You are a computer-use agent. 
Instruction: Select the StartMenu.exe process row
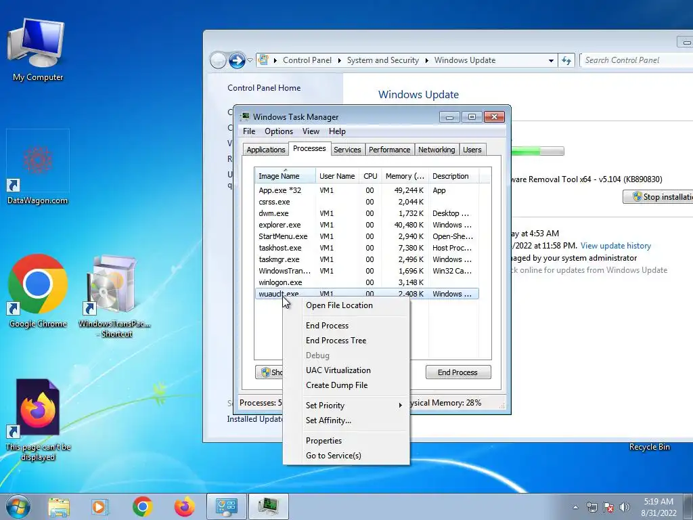tap(367, 236)
